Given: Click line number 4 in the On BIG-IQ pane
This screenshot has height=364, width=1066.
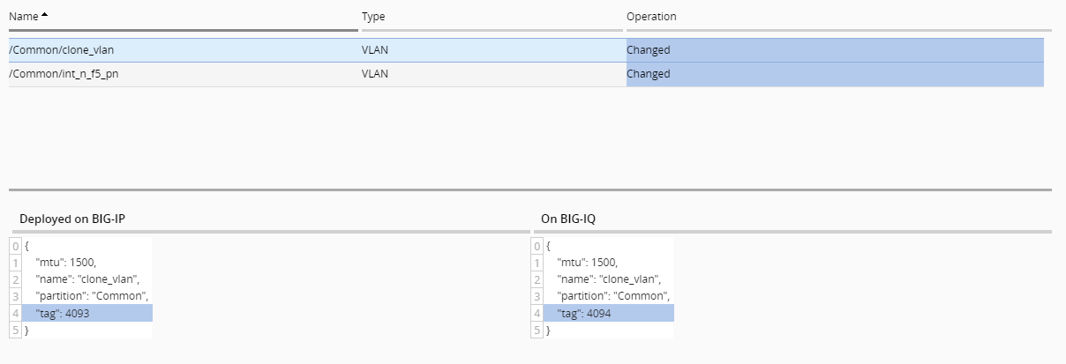Looking at the screenshot, I should pos(537,313).
